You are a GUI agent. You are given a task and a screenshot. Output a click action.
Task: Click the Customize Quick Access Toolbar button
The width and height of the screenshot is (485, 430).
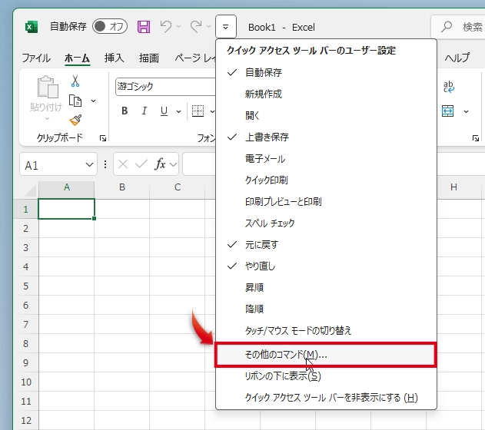click(226, 27)
